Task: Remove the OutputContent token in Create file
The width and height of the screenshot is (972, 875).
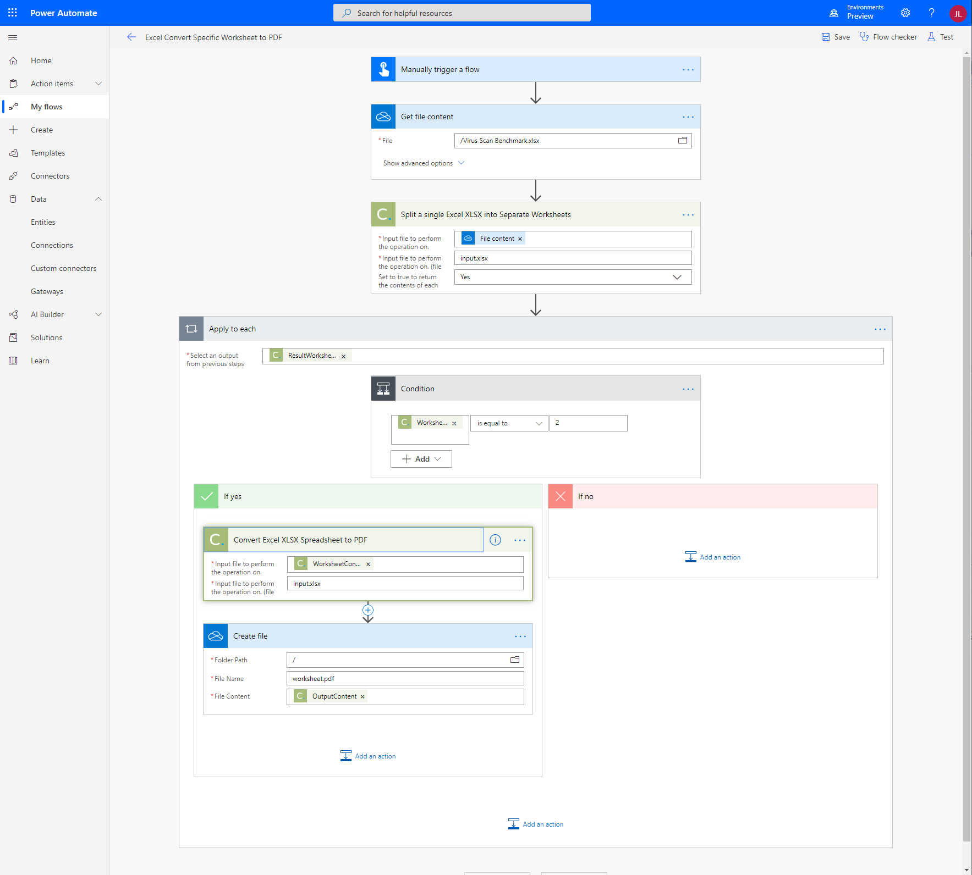Action: click(x=362, y=696)
